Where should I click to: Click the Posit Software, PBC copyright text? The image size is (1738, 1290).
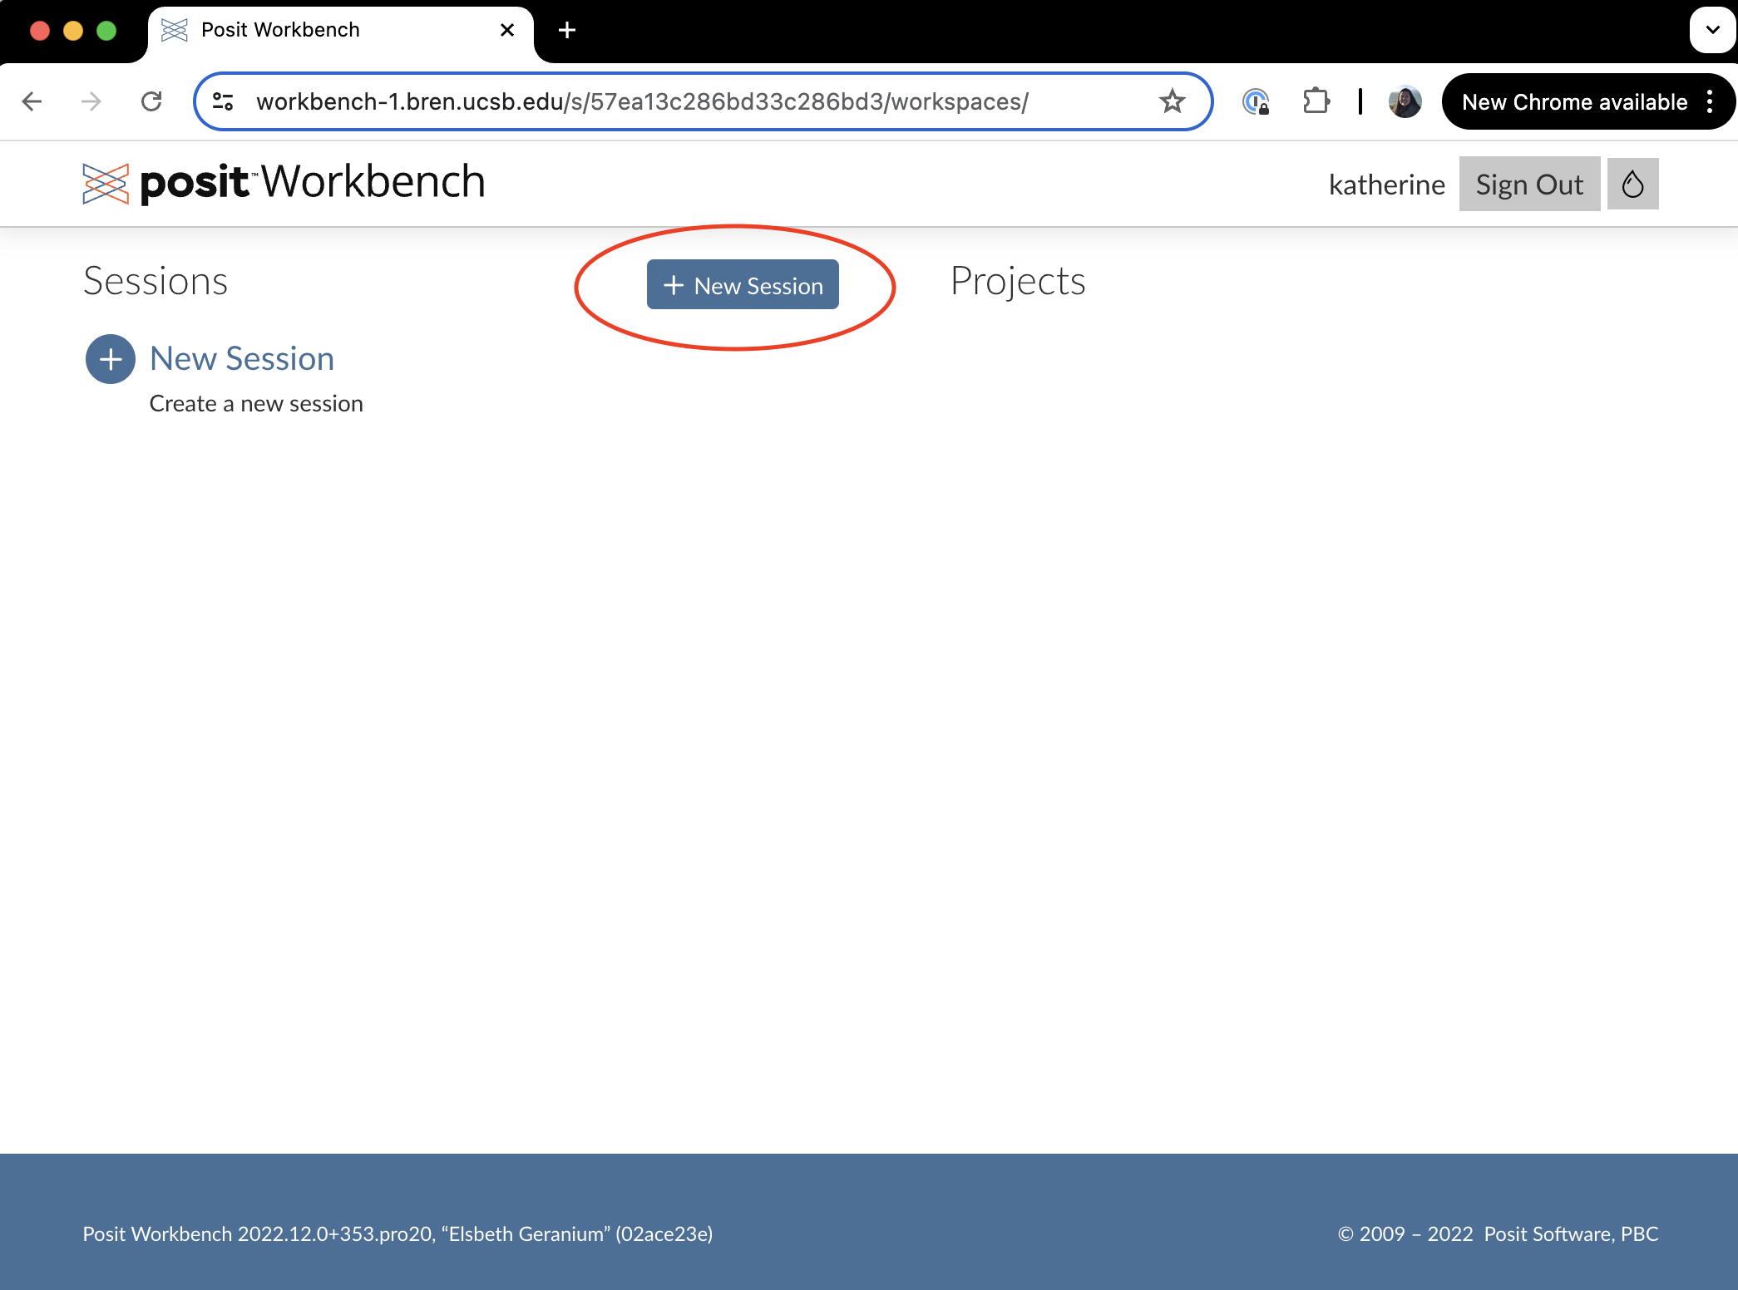pos(1498,1234)
